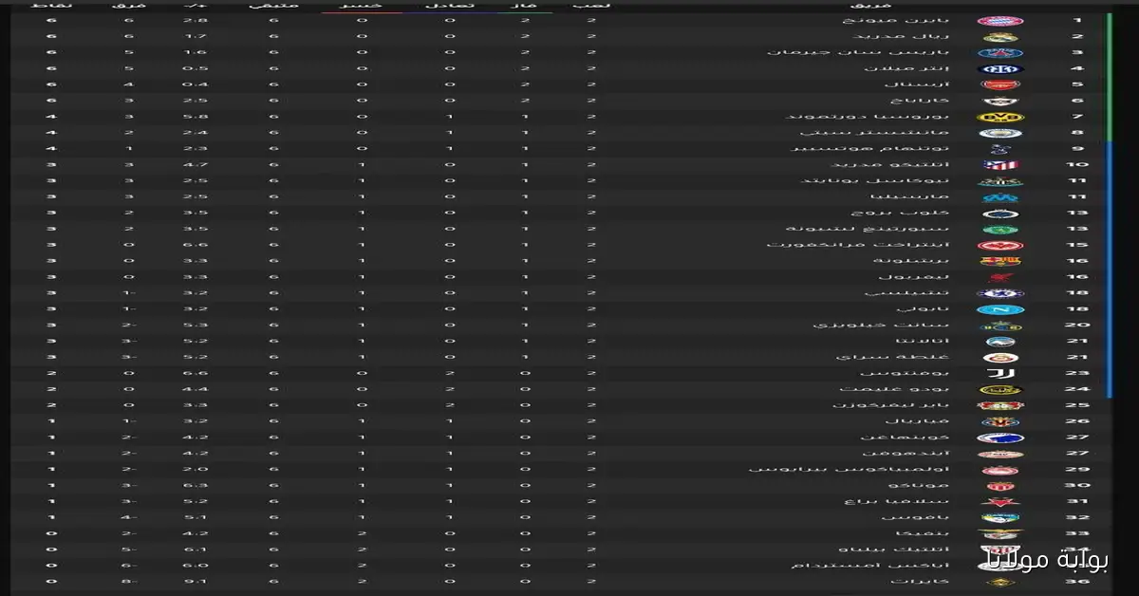1139x596 pixels.
Task: Click the تعادل draws column header
Action: pos(442,5)
